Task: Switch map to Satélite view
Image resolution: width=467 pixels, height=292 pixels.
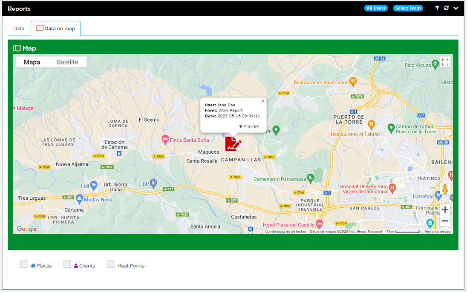Action: click(67, 62)
